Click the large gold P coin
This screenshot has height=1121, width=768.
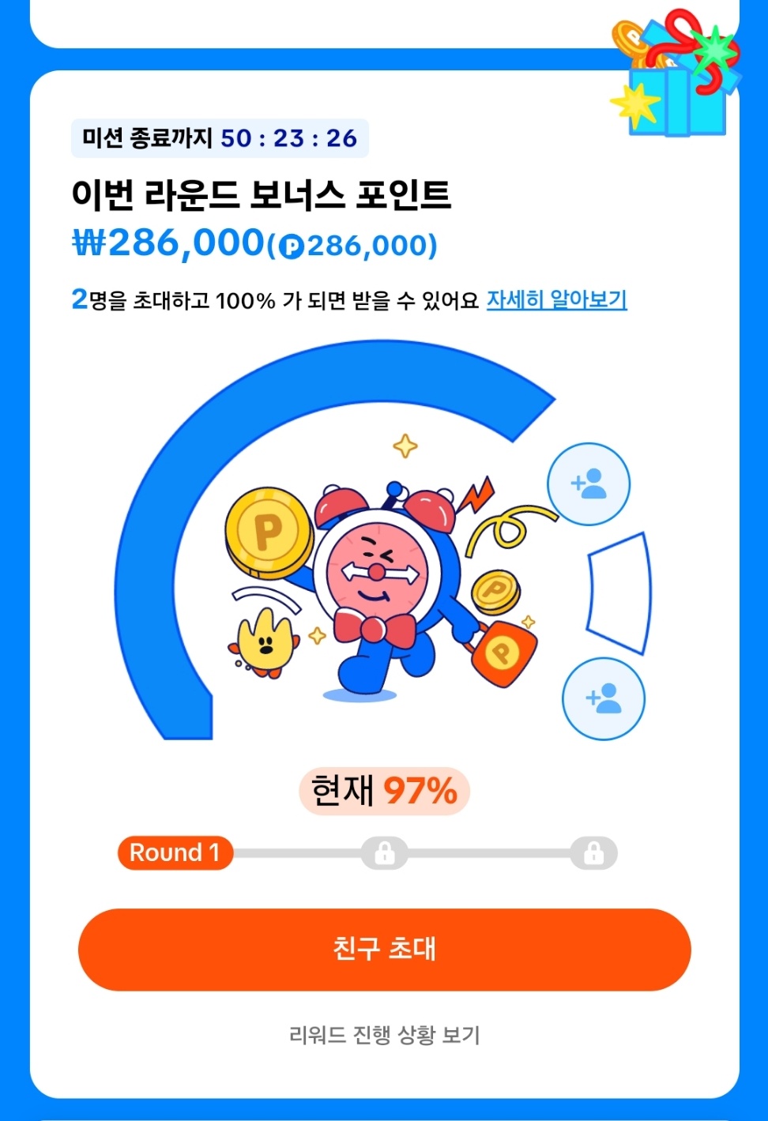pos(269,532)
